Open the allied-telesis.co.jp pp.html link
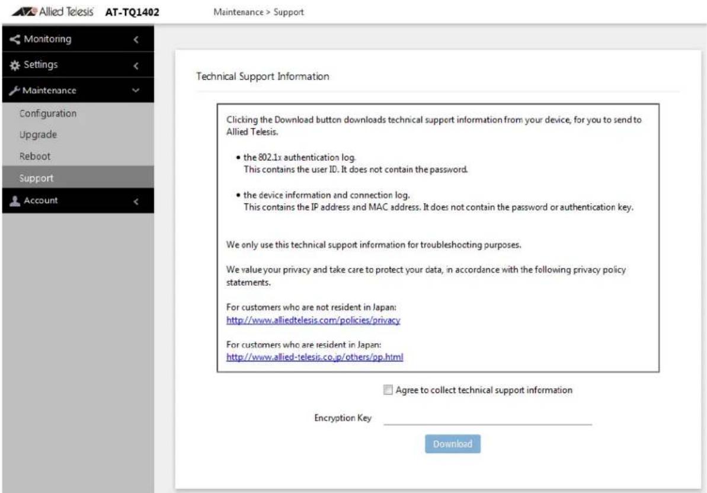The height and width of the screenshot is (493, 707). tap(315, 357)
